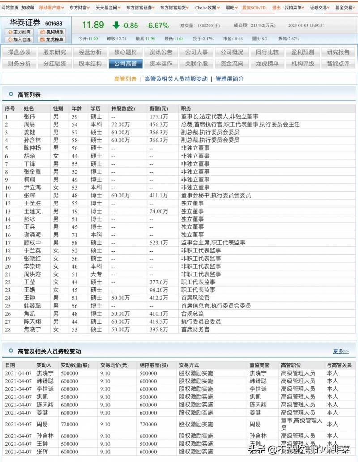Expand 东方财富证券 dropdown menu
Screen dimensions: 358x462
pos(141,8)
